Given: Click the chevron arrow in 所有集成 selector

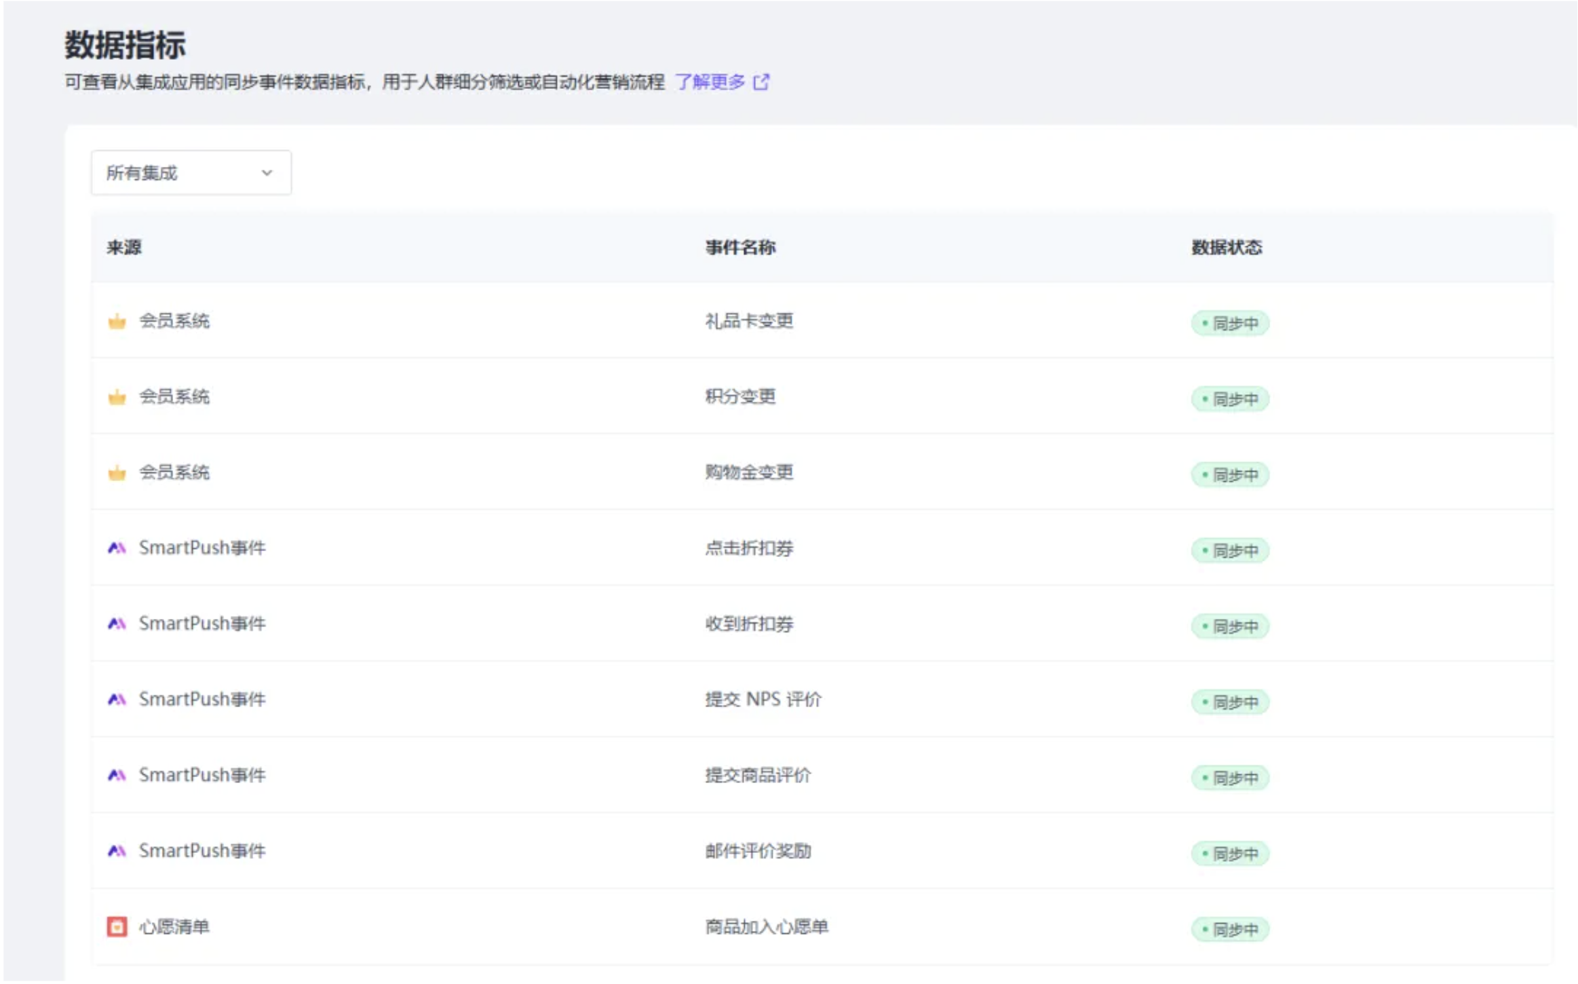Looking at the screenshot, I should [x=267, y=173].
